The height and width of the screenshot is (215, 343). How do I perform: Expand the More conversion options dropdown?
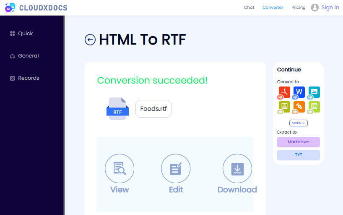[299, 123]
